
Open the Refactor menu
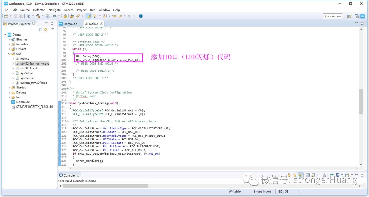coord(39,10)
